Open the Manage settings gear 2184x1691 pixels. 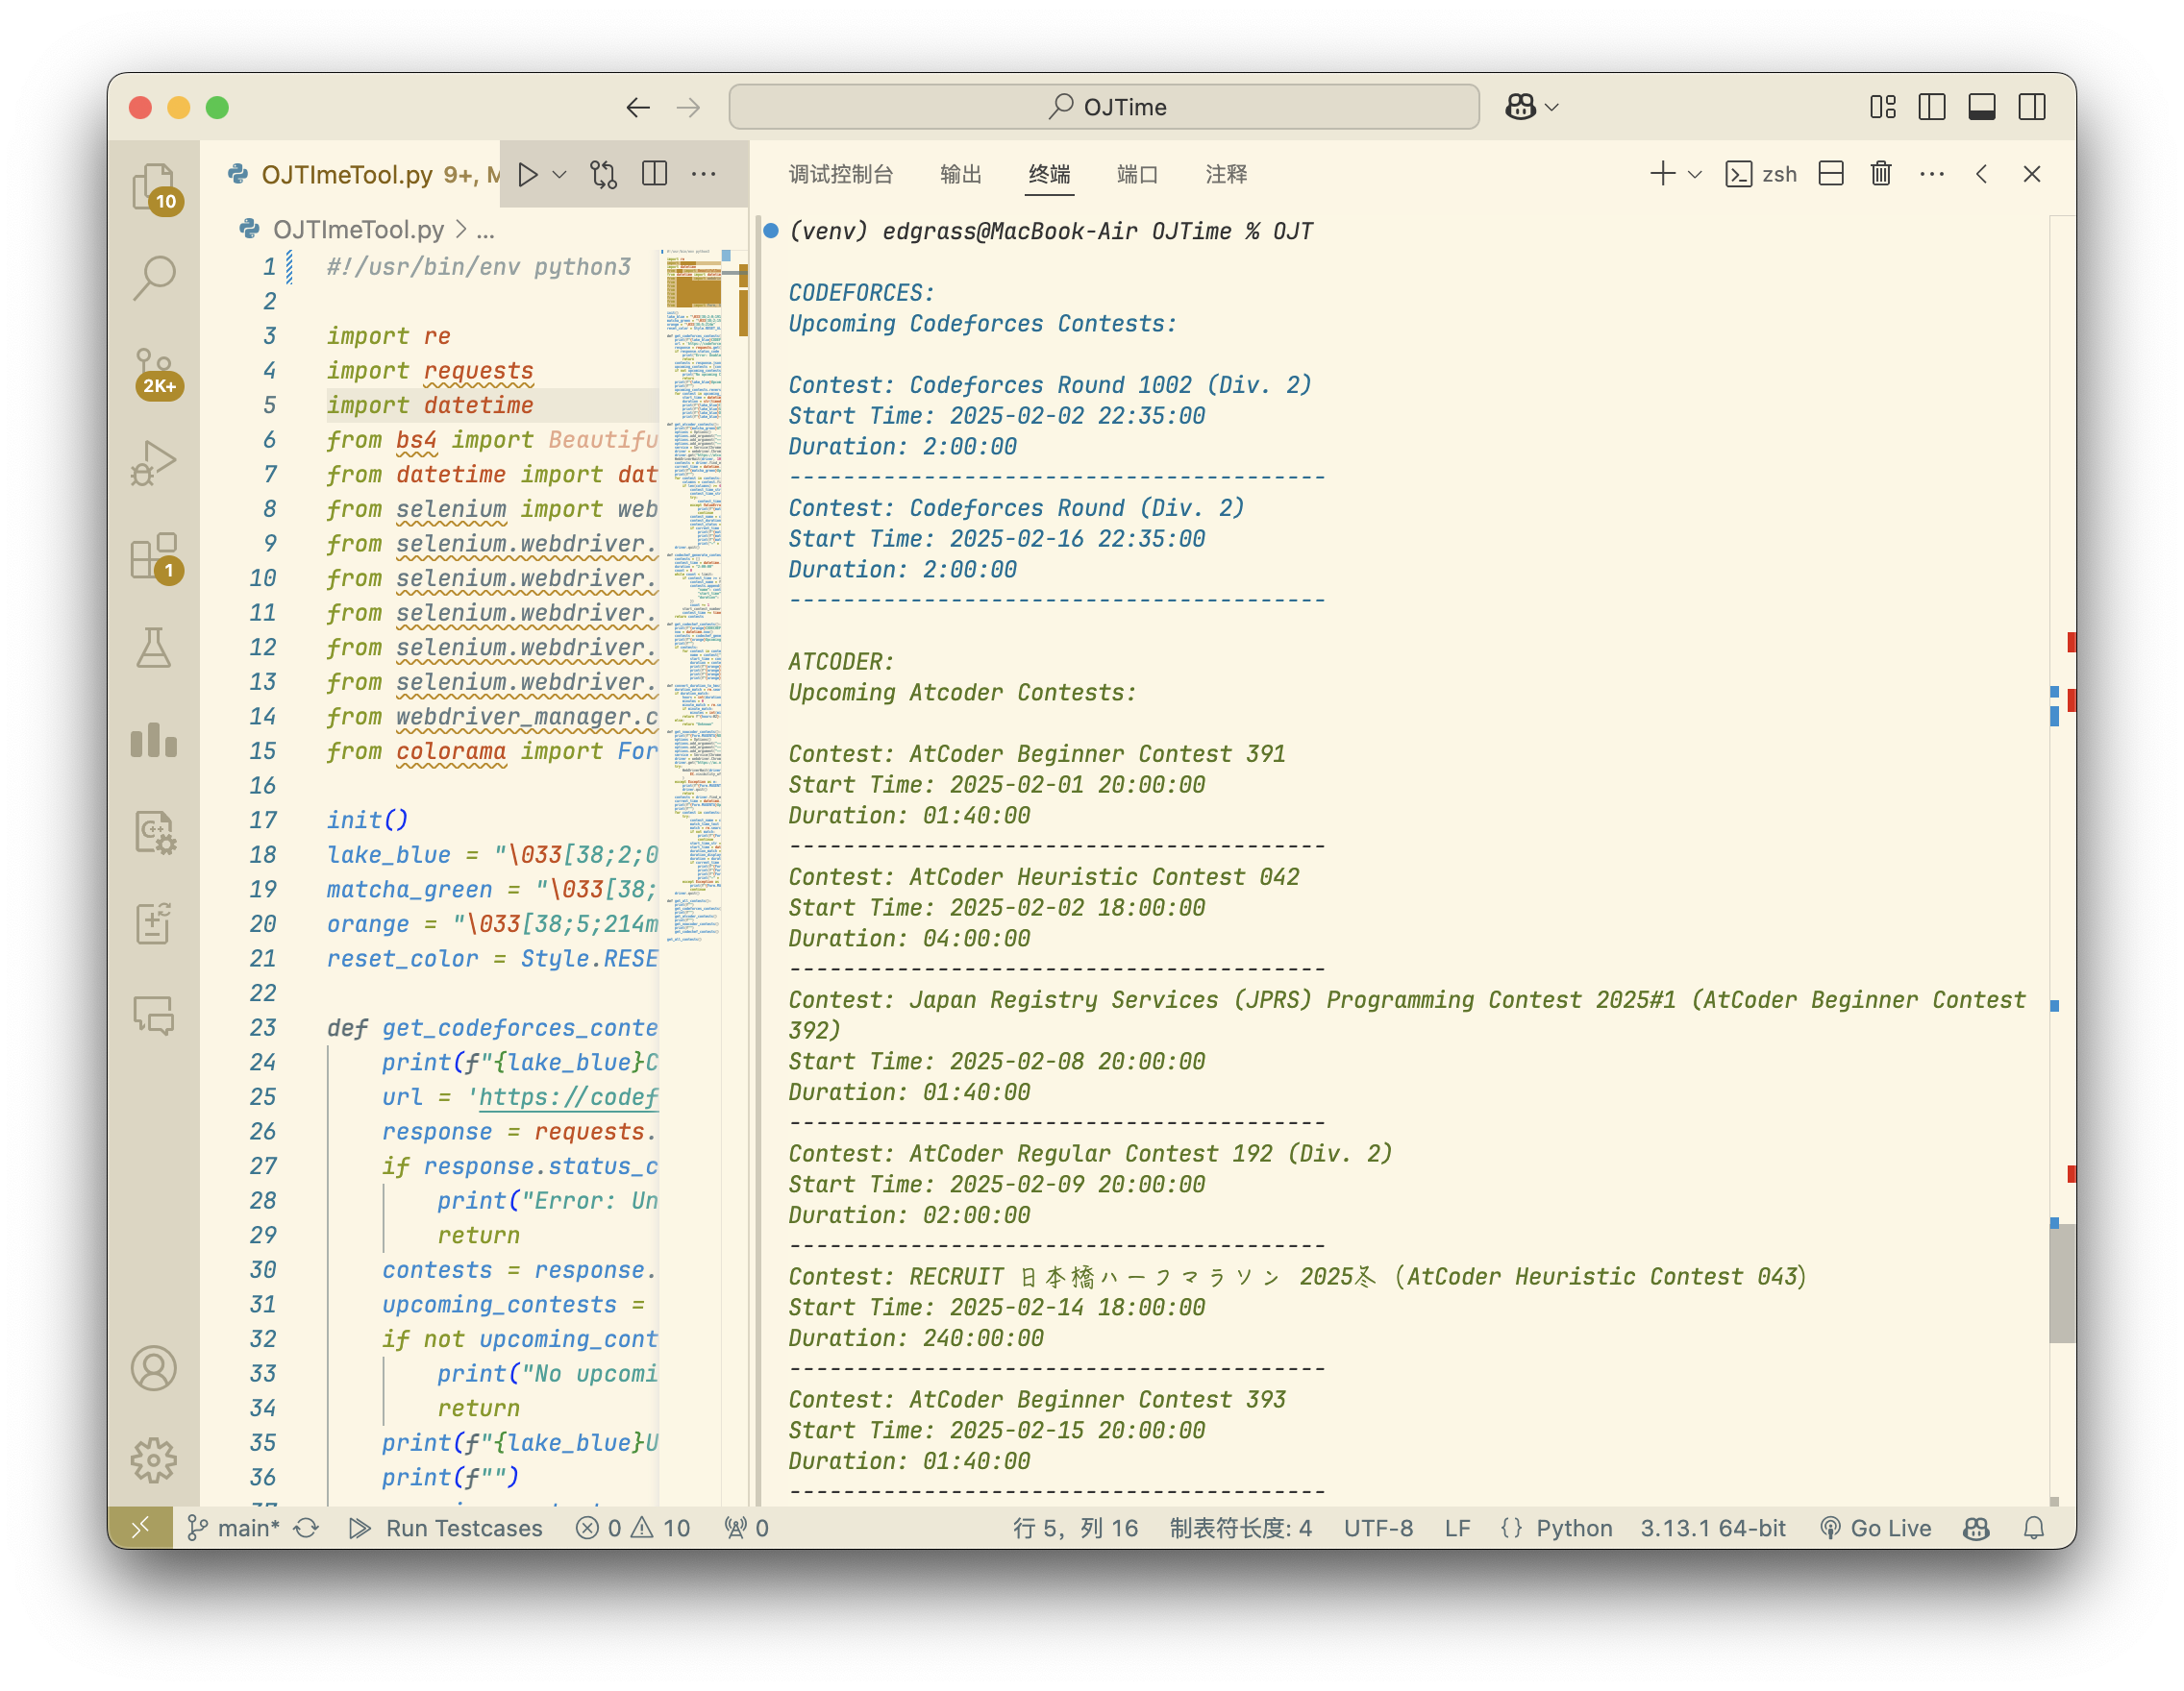(154, 1460)
